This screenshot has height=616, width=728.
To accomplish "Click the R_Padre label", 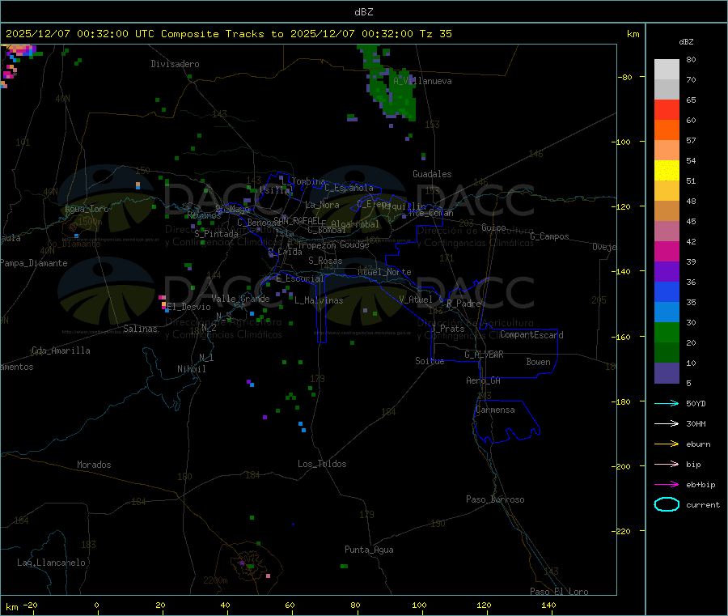I will click(463, 304).
